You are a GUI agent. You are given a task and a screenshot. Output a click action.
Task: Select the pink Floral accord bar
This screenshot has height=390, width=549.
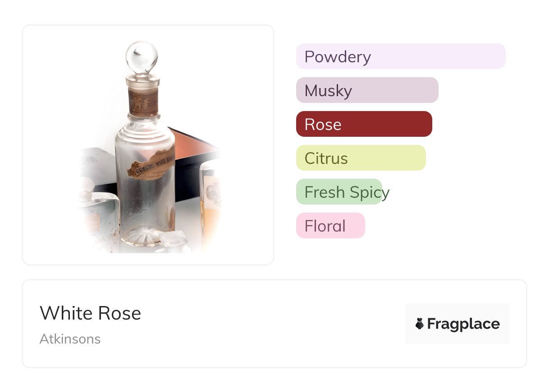coord(330,226)
